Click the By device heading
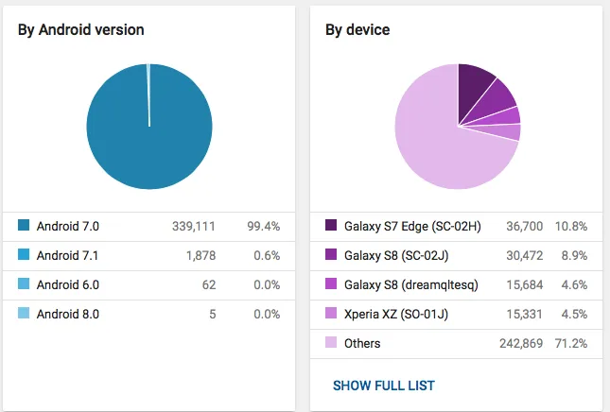 357,30
